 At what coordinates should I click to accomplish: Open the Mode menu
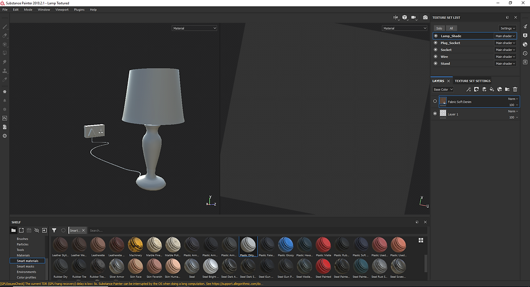[28, 10]
